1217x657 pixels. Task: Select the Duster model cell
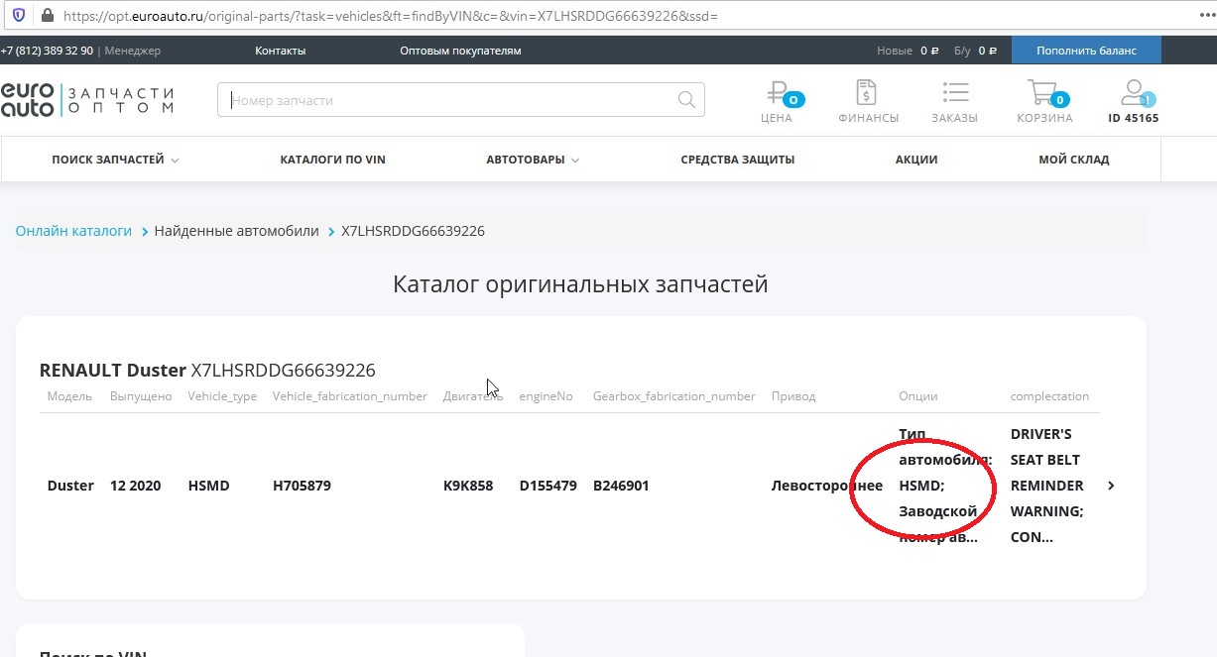[70, 486]
